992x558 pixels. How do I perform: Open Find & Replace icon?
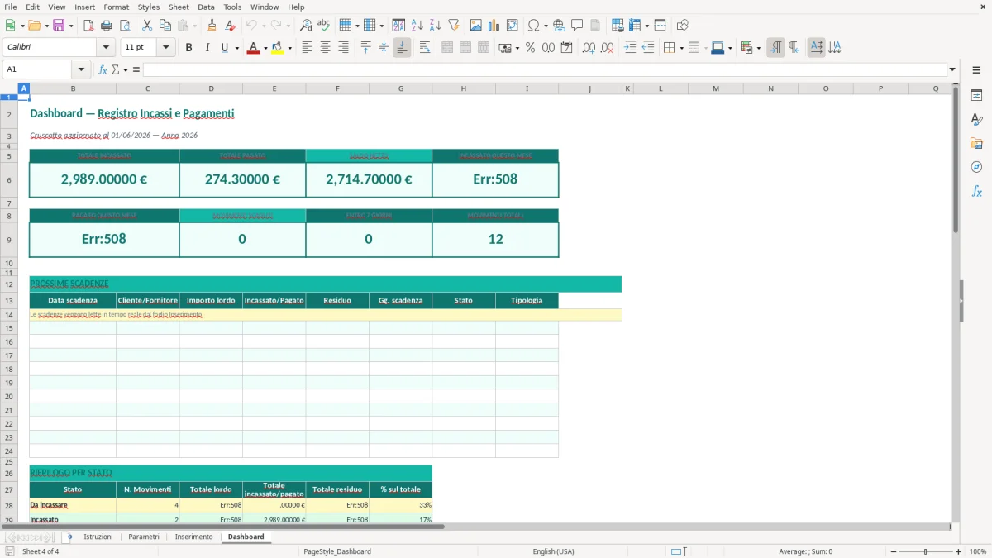tap(306, 26)
